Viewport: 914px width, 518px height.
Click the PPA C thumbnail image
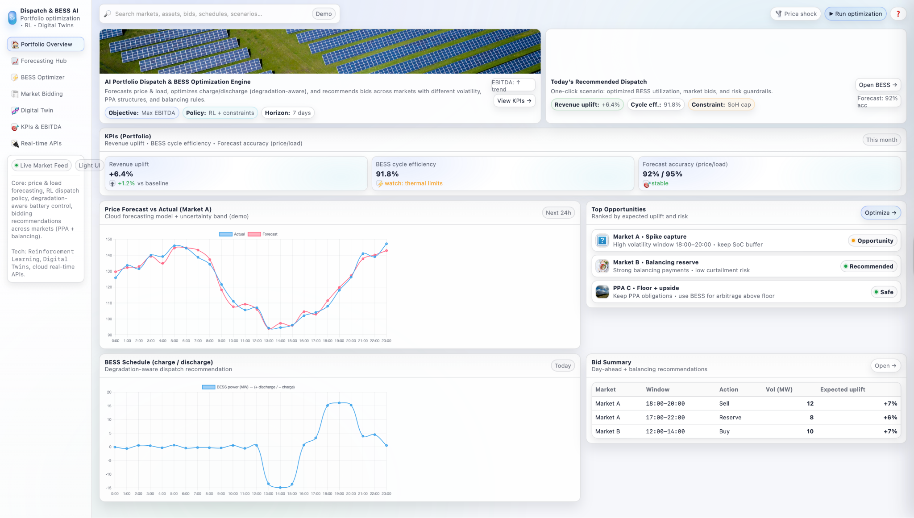coord(602,292)
